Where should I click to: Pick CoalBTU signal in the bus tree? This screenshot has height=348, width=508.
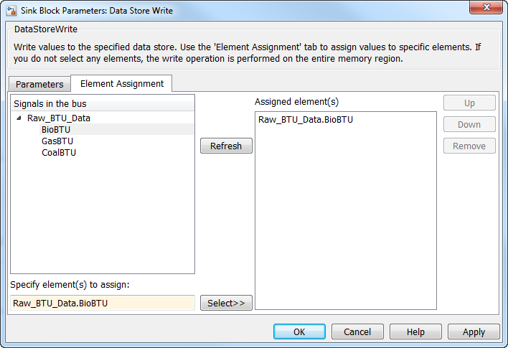58,153
